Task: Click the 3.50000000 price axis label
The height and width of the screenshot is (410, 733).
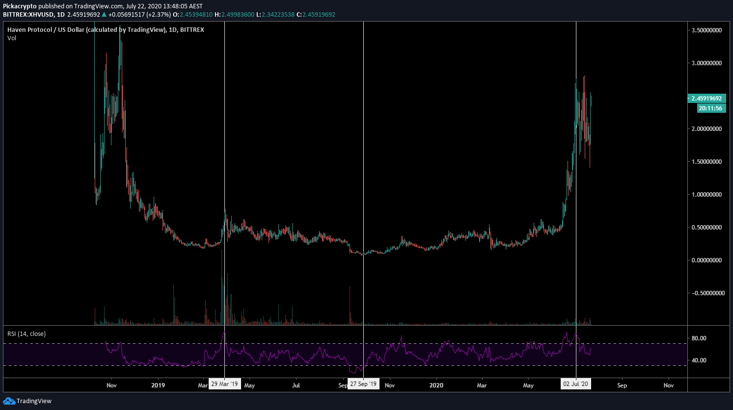Action: tap(706, 30)
